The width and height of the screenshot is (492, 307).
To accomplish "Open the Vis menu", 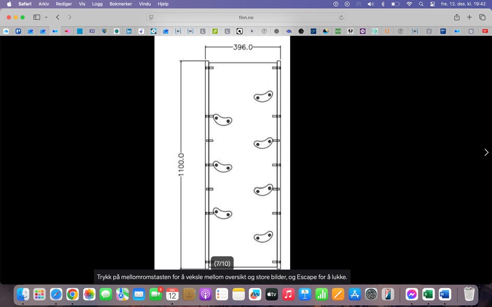I will click(x=82, y=4).
